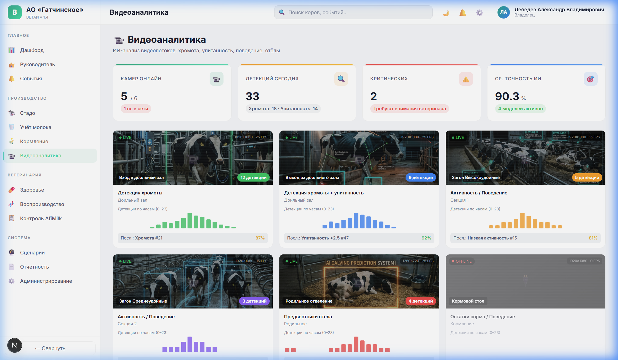This screenshot has width=618, height=360.
Task: Open the Дашборд via its bar-chart icon
Action: [11, 50]
